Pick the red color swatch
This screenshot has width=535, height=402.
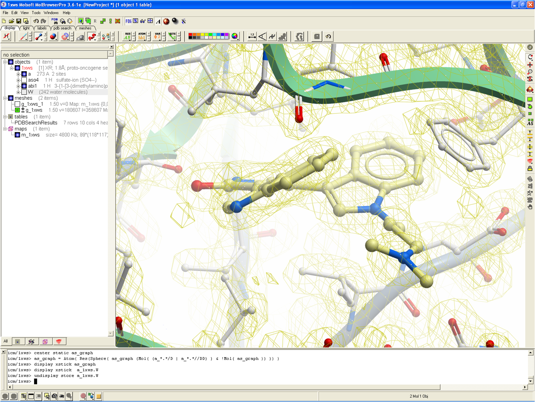pyautogui.click(x=191, y=35)
